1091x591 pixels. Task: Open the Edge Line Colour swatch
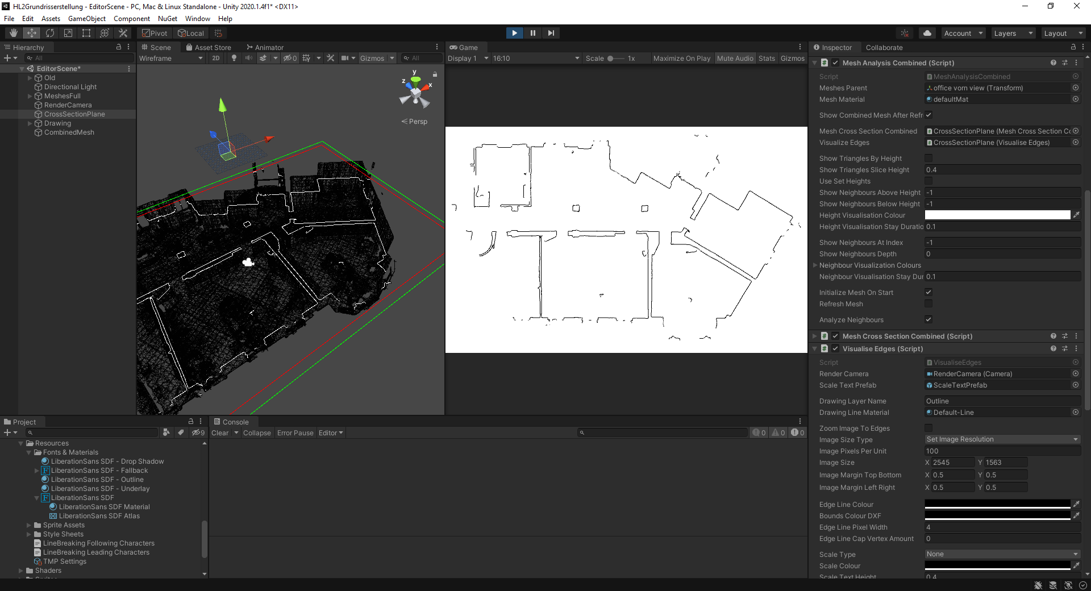click(x=997, y=504)
